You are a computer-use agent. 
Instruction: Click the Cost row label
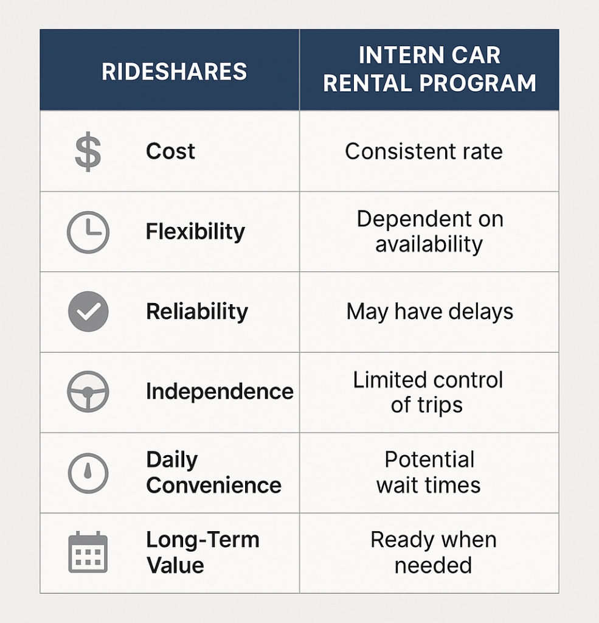[x=170, y=151]
